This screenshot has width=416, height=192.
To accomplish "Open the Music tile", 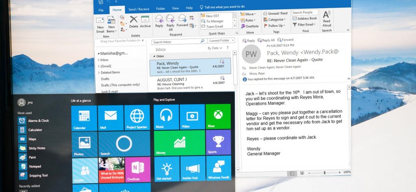I will click(166, 117).
